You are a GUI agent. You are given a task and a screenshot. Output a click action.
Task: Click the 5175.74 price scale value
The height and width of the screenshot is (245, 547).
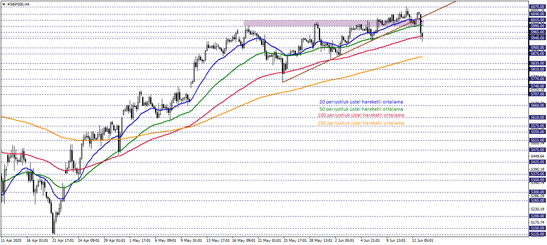click(x=537, y=222)
